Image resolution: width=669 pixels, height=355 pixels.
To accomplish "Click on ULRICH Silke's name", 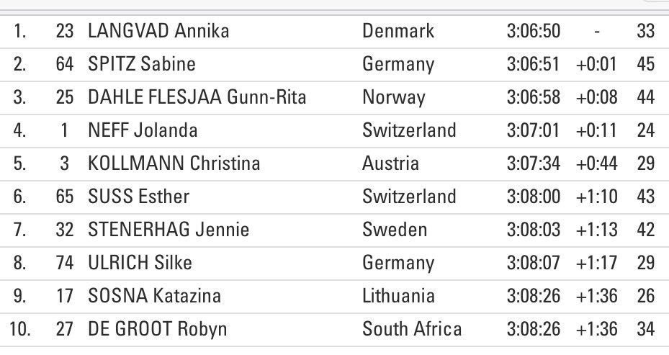I will (139, 263).
